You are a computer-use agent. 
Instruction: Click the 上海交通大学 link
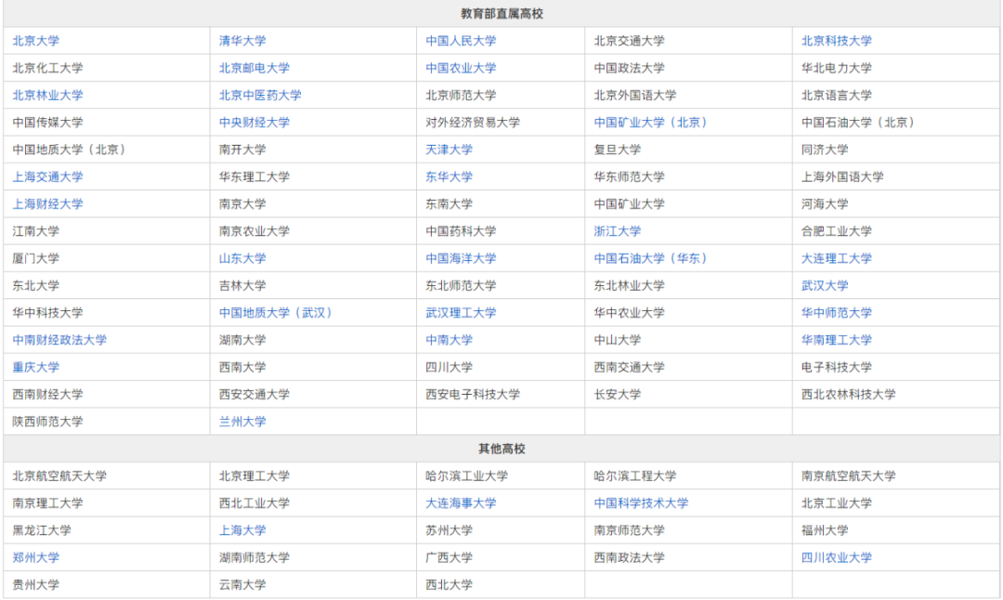point(47,176)
